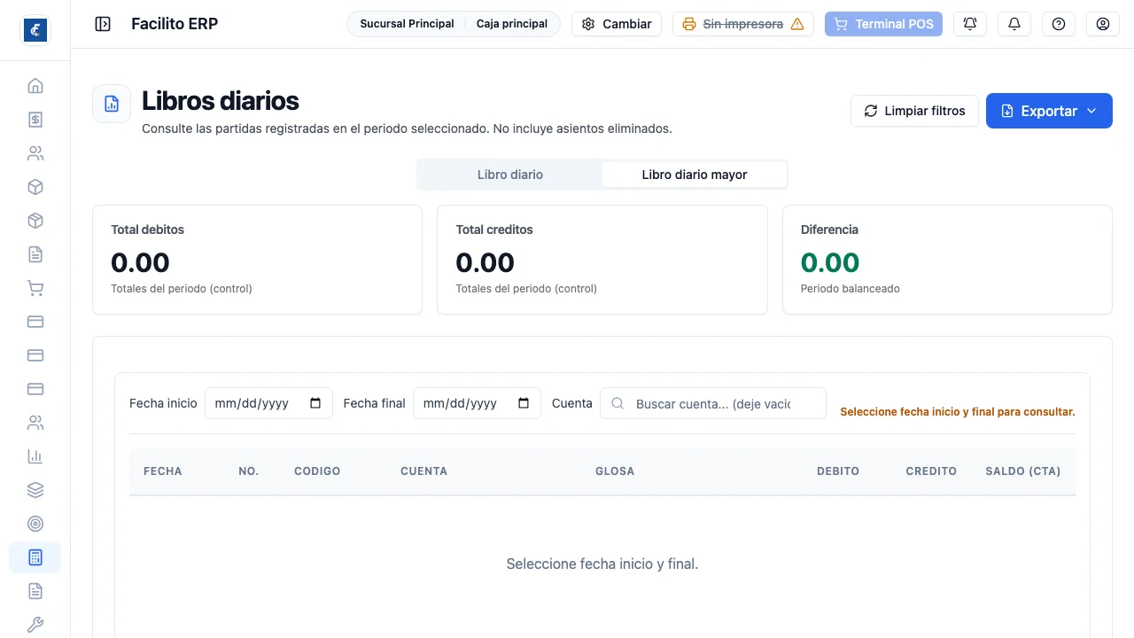Image resolution: width=1134 pixels, height=638 pixels.
Task: Click the Facilito ERP logo icon
Action: pos(35,29)
